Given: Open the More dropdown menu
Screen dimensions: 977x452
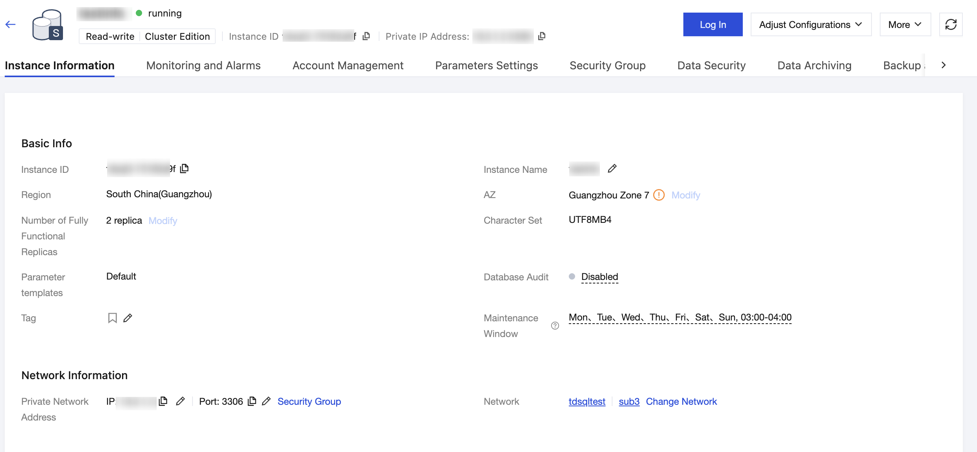Looking at the screenshot, I should (905, 24).
